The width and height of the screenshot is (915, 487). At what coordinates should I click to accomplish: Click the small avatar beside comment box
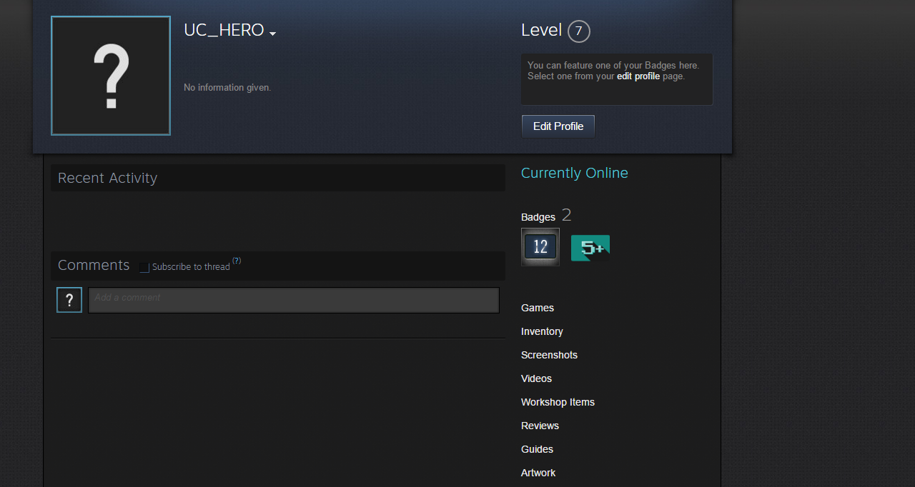click(x=69, y=300)
